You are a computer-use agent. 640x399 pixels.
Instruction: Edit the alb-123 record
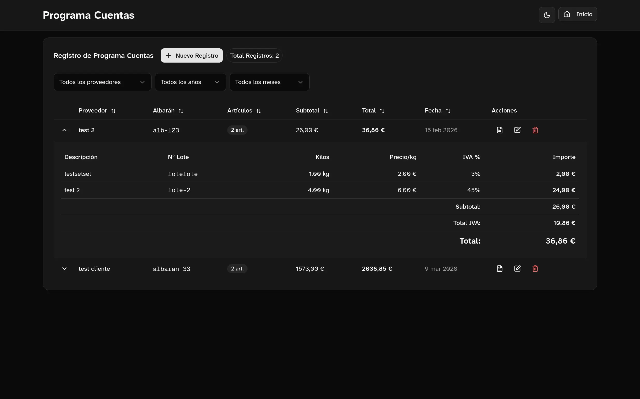point(517,130)
